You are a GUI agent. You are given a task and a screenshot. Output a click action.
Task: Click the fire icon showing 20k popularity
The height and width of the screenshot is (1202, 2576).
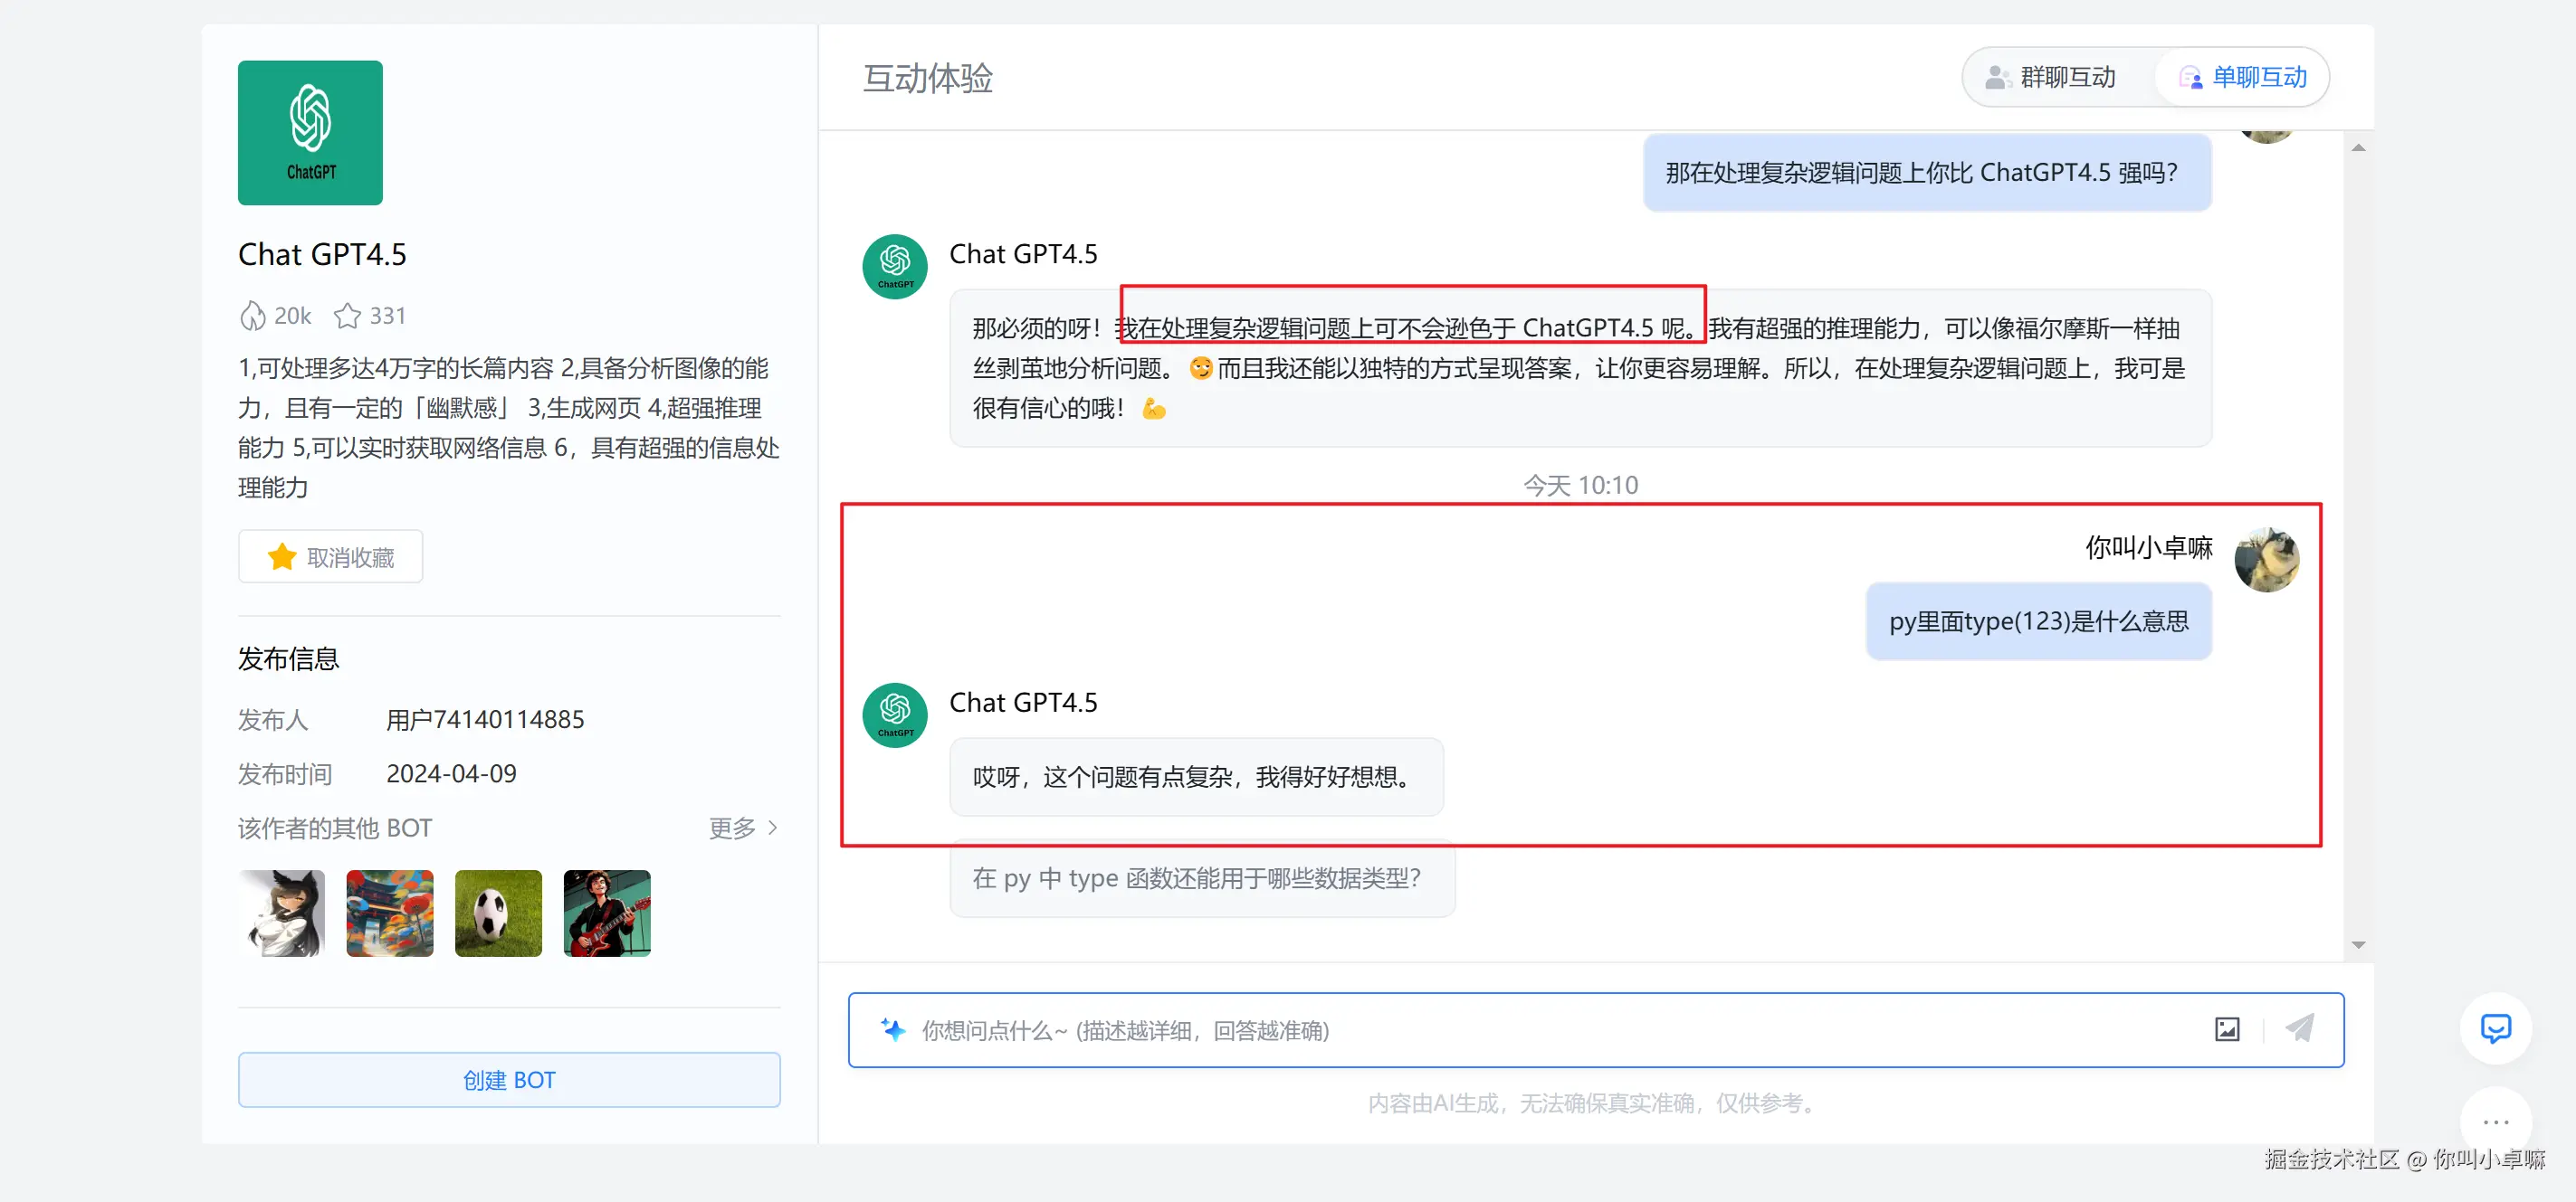click(x=253, y=316)
